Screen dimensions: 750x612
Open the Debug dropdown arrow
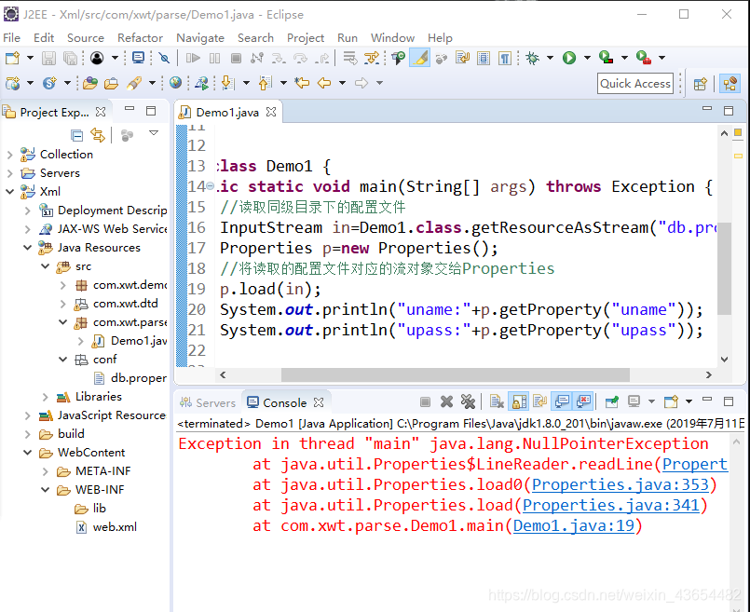(550, 58)
